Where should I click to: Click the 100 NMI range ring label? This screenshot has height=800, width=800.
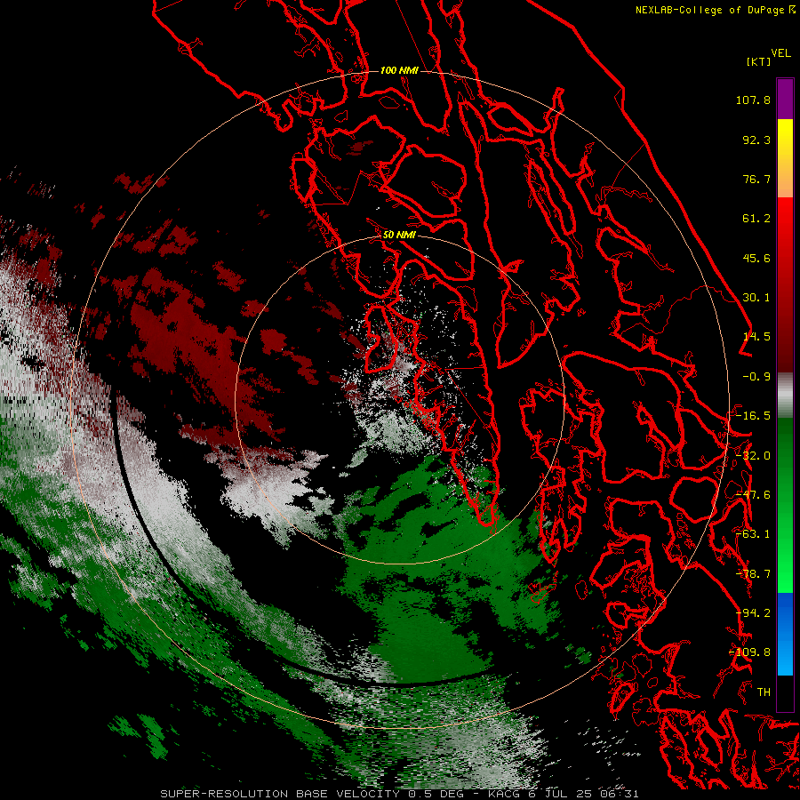pyautogui.click(x=399, y=70)
